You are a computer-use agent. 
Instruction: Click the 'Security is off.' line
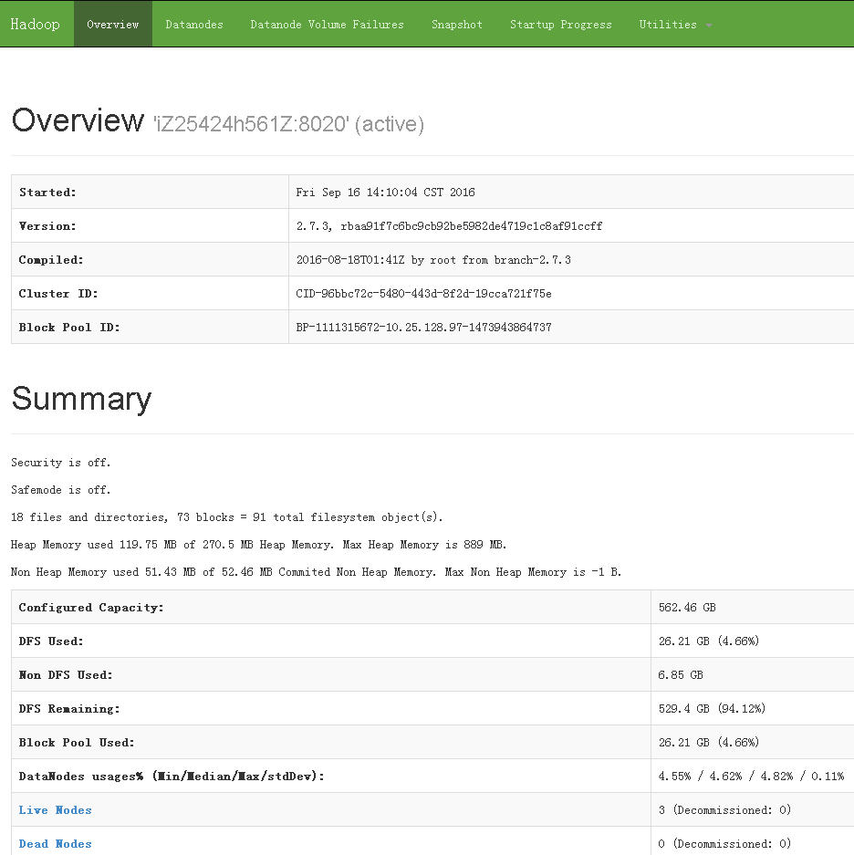click(60, 463)
